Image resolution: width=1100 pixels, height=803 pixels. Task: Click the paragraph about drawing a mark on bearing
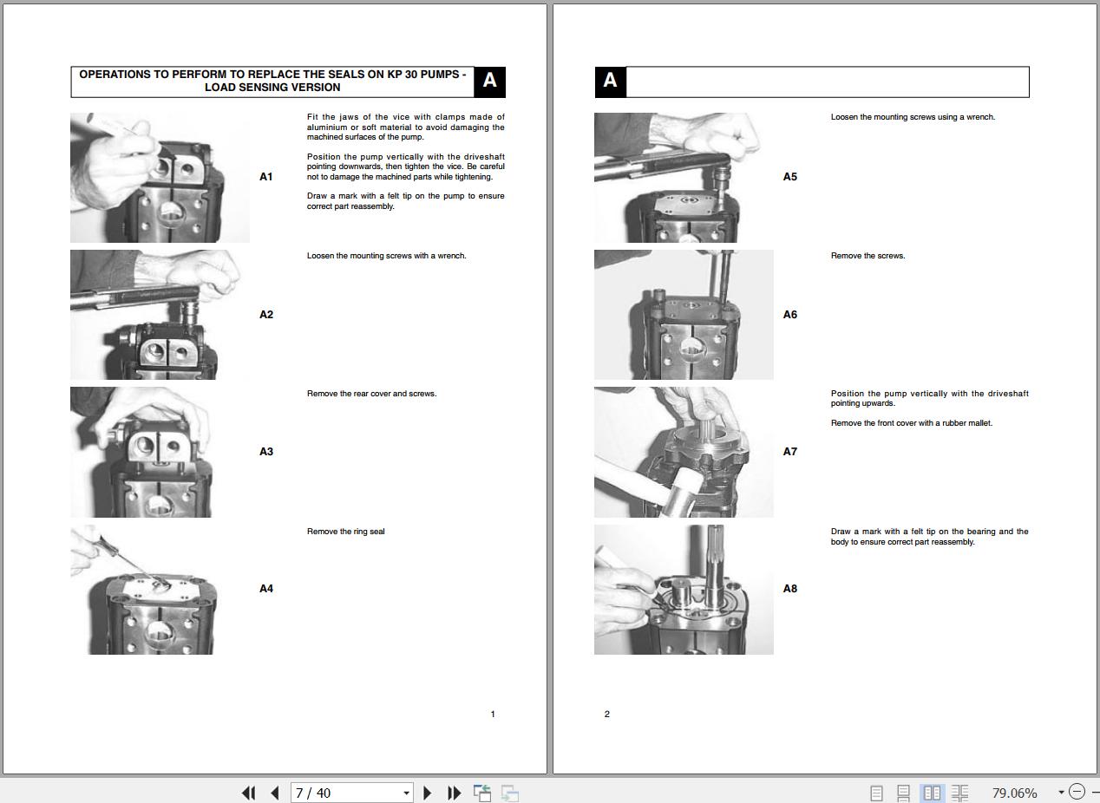point(929,537)
